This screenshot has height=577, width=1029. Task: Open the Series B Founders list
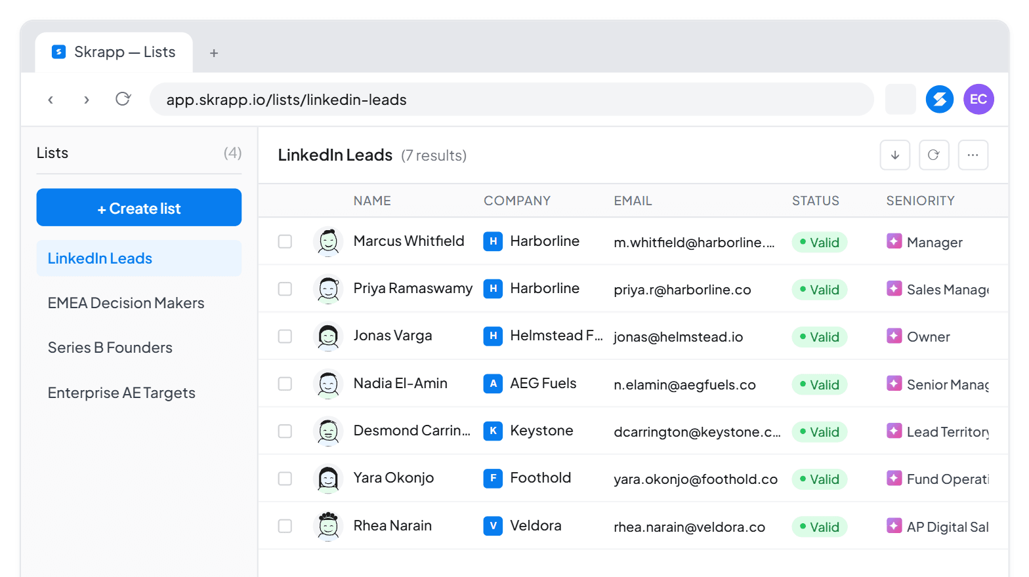point(139,348)
